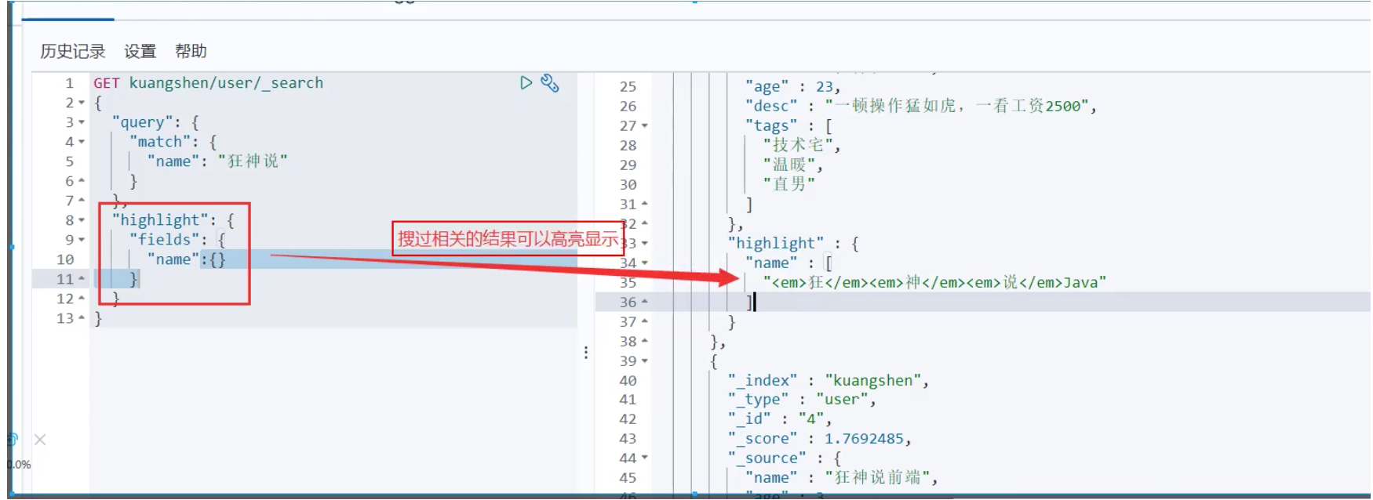Click fold arrow at editor line 6

tap(82, 180)
